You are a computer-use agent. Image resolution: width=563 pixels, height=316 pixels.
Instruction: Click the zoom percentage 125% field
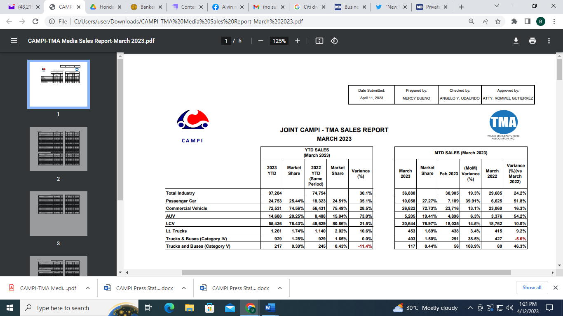point(279,41)
